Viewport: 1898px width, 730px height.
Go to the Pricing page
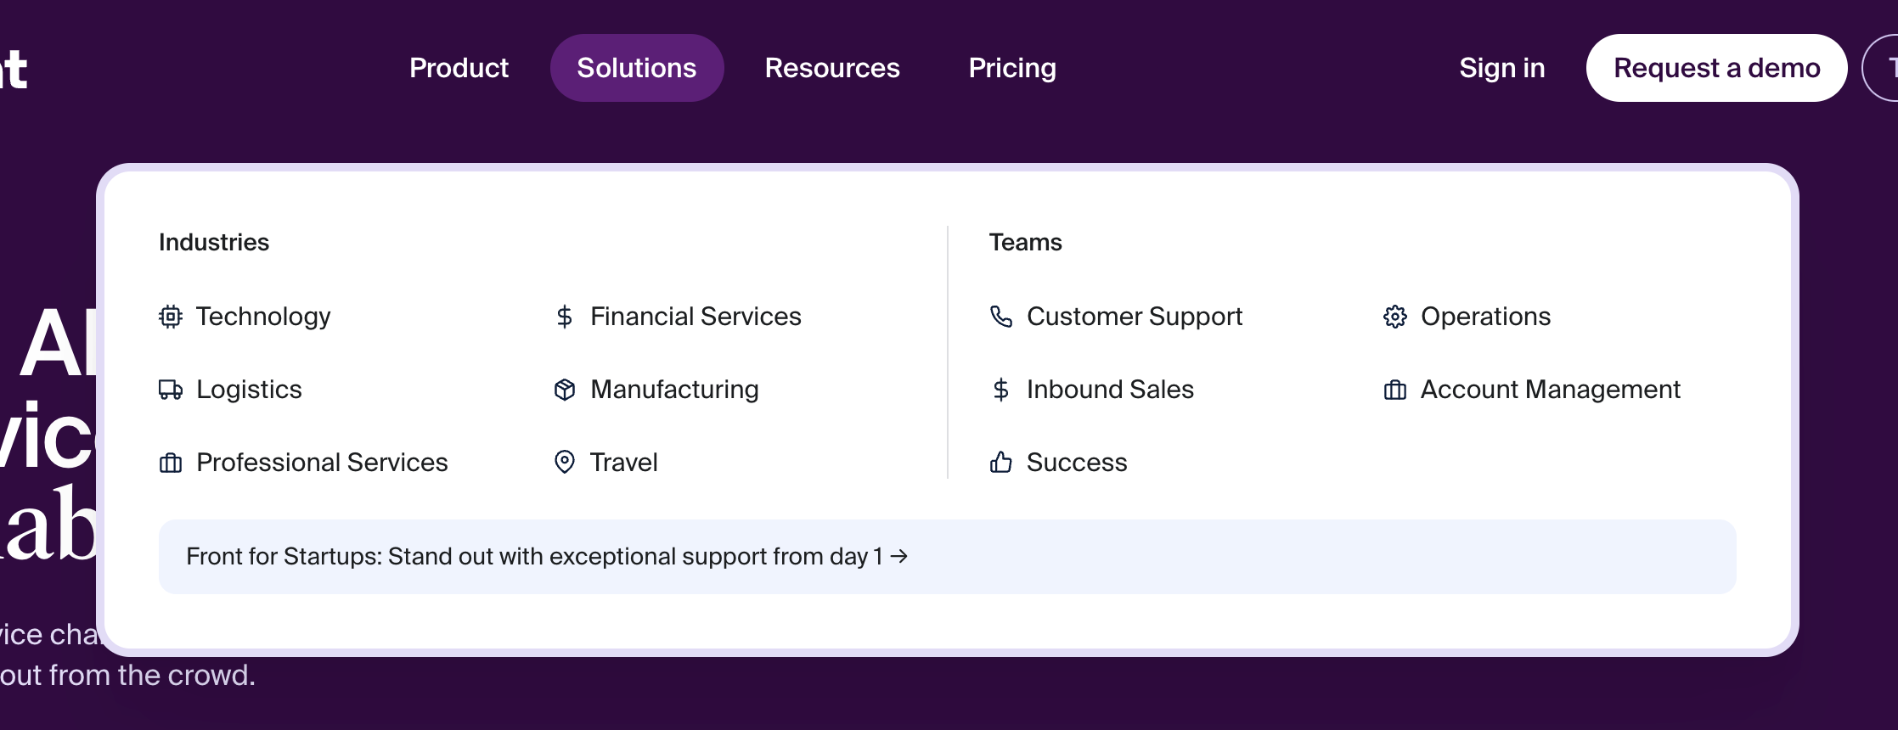click(1012, 68)
